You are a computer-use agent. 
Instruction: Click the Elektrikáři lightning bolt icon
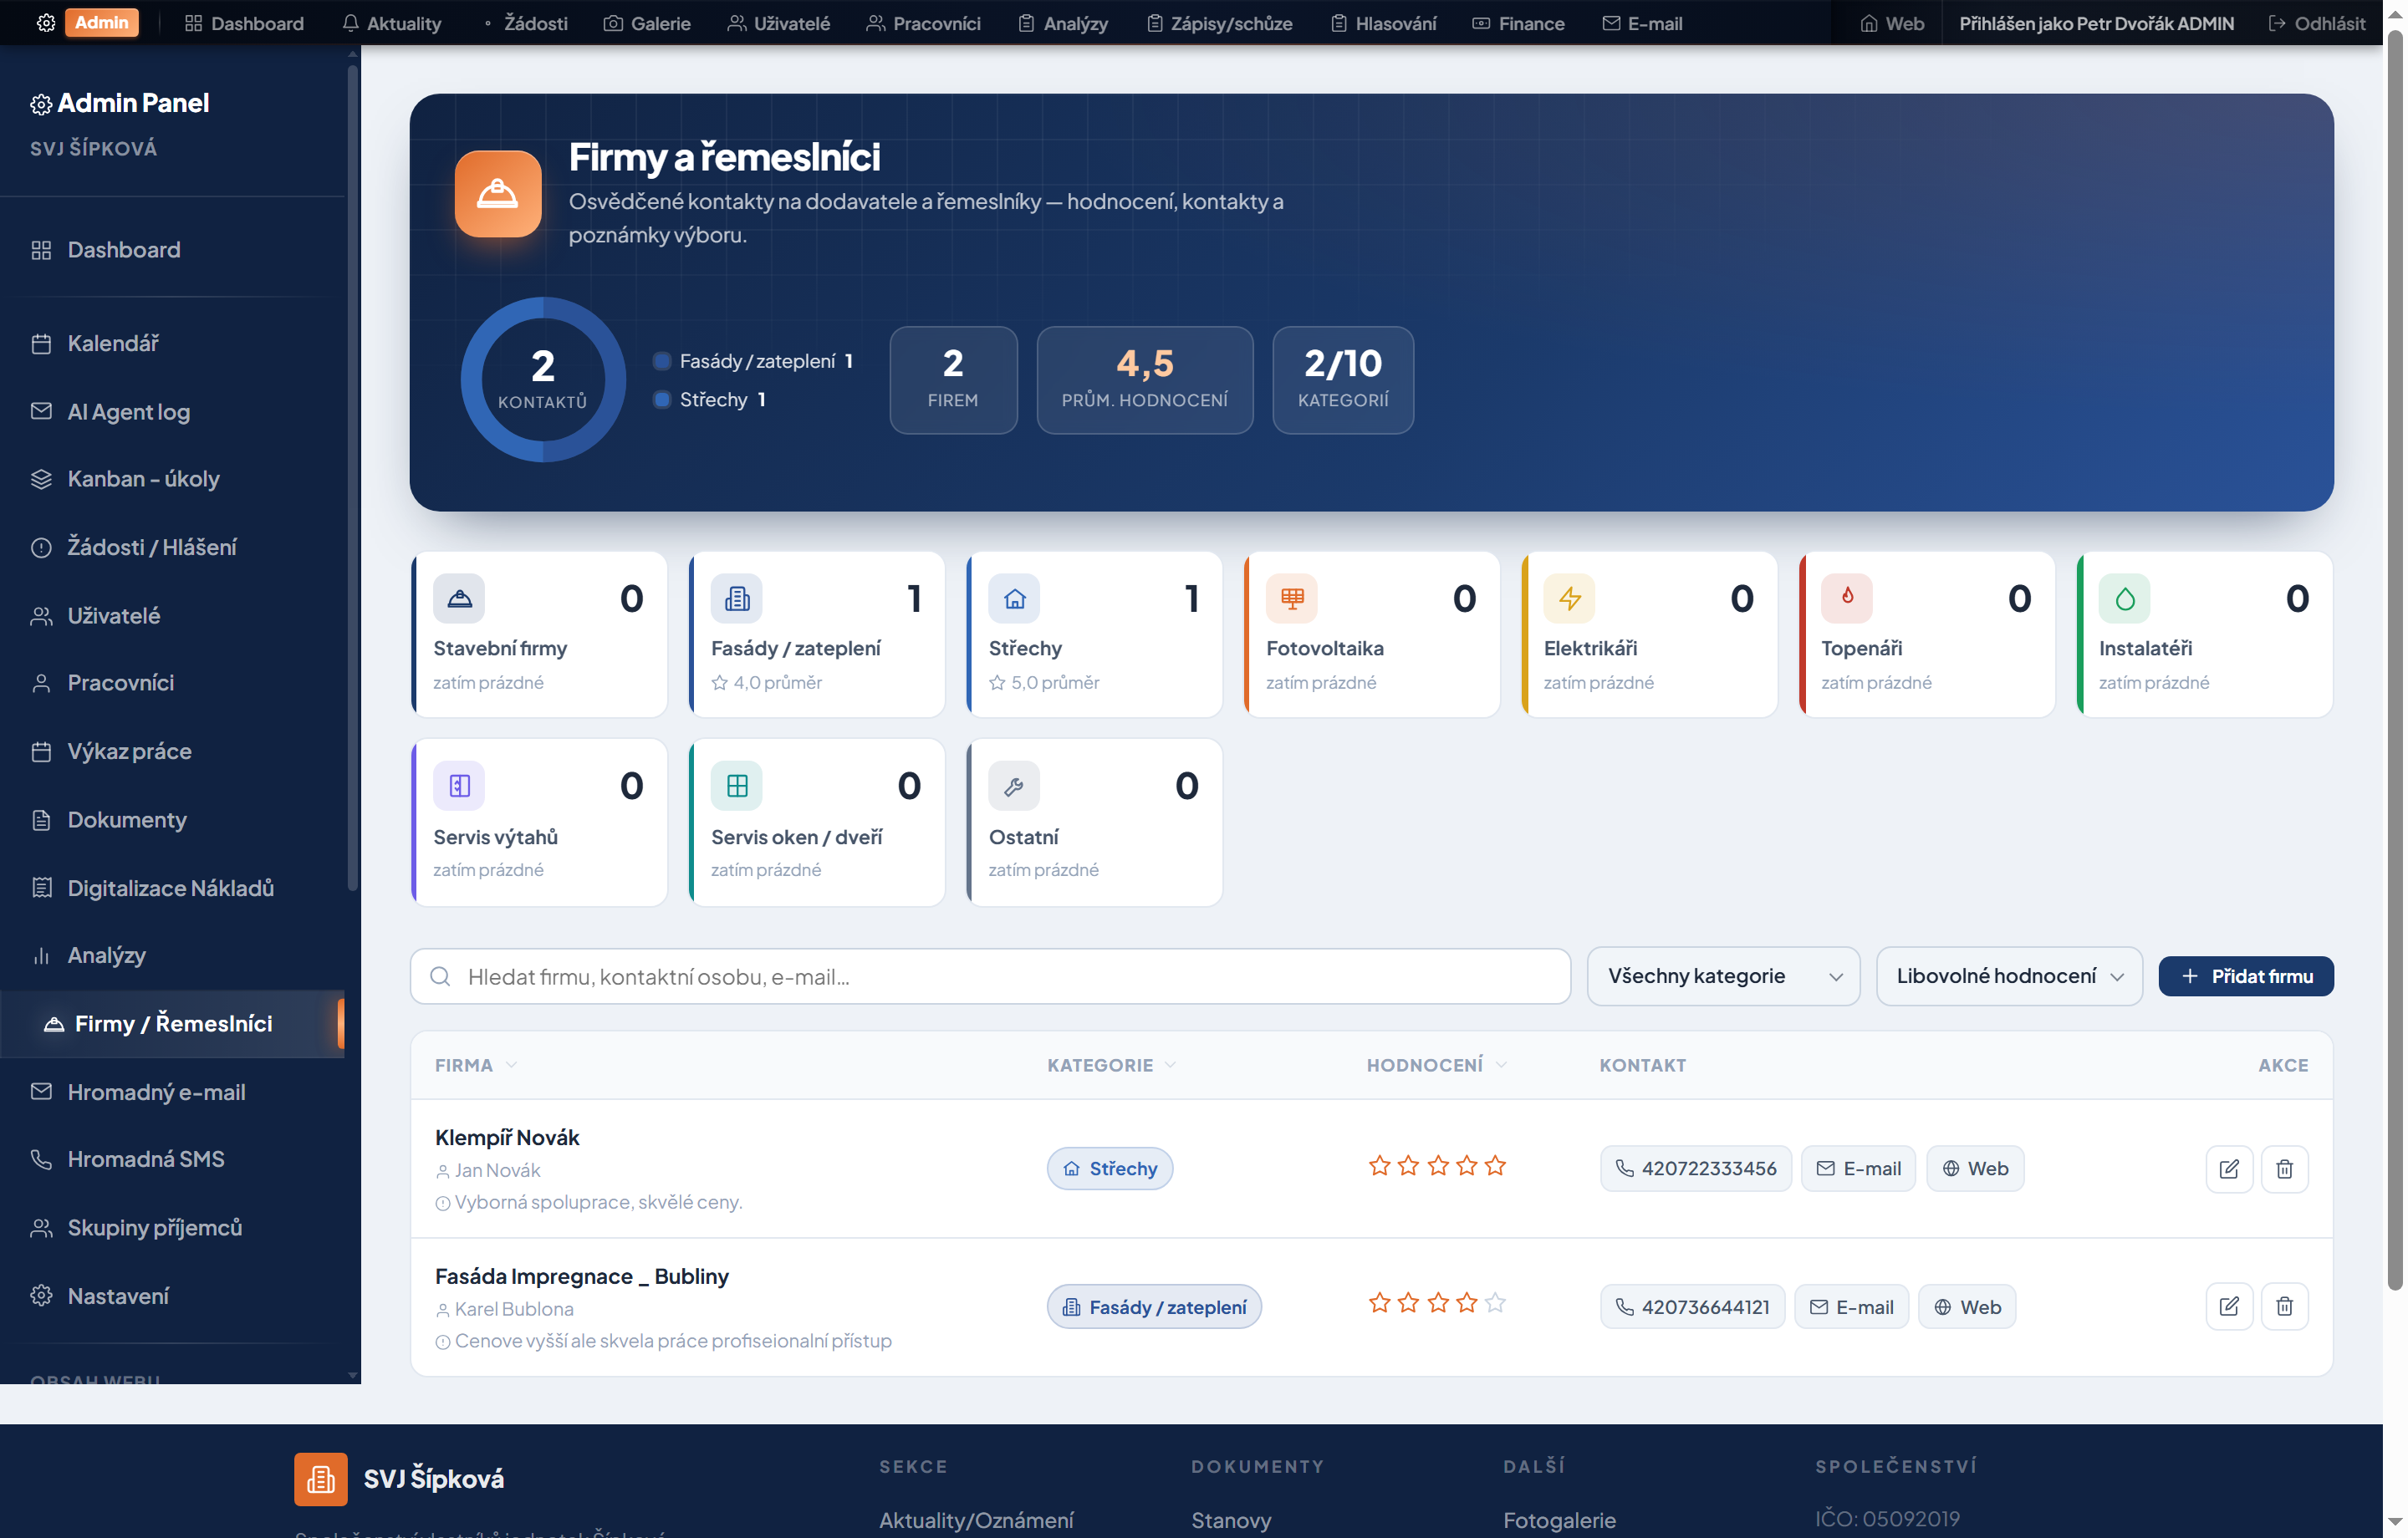tap(1569, 598)
